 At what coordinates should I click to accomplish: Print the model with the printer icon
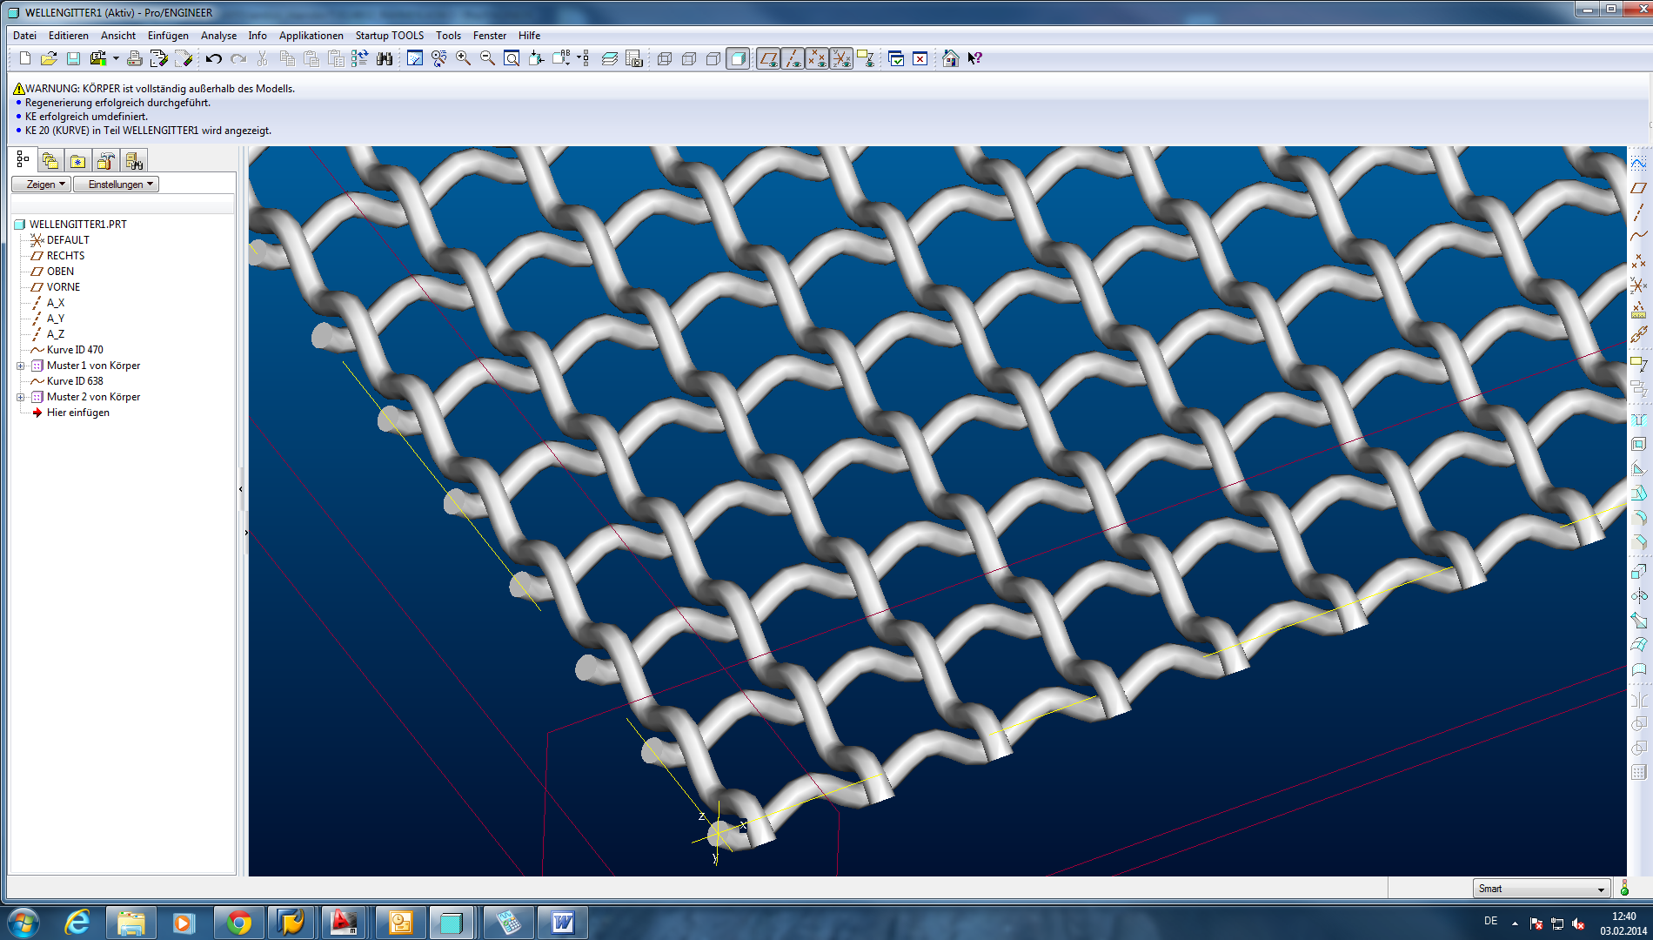[134, 58]
